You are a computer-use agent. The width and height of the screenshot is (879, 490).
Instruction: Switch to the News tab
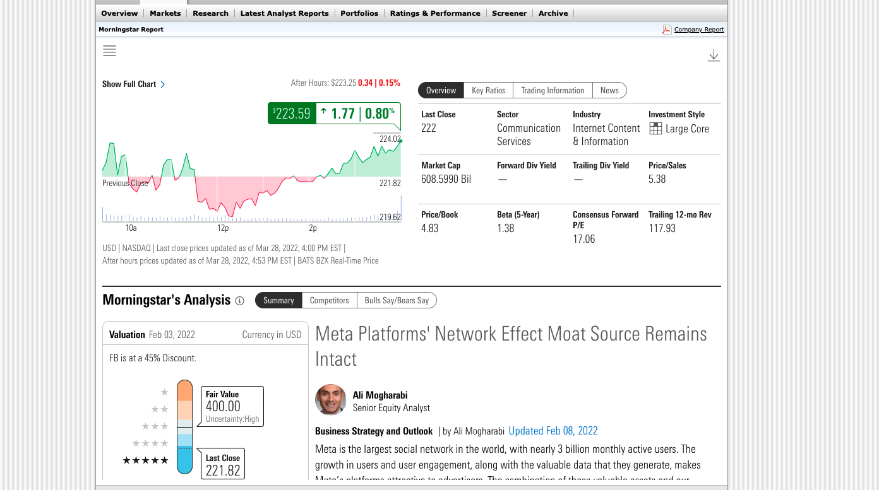click(609, 90)
